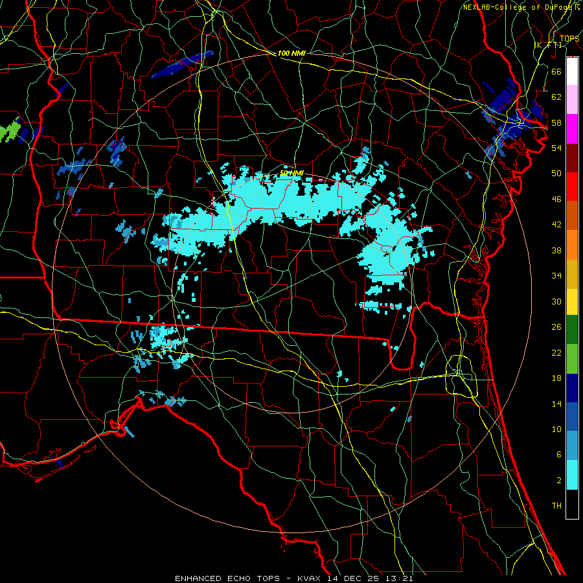Viewport: 583px width, 583px height.
Task: Choose the dark orange legend swatch
Action: 572,216
